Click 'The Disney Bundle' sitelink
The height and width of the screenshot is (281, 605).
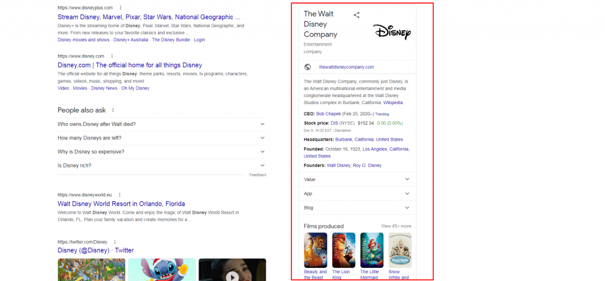pos(171,40)
